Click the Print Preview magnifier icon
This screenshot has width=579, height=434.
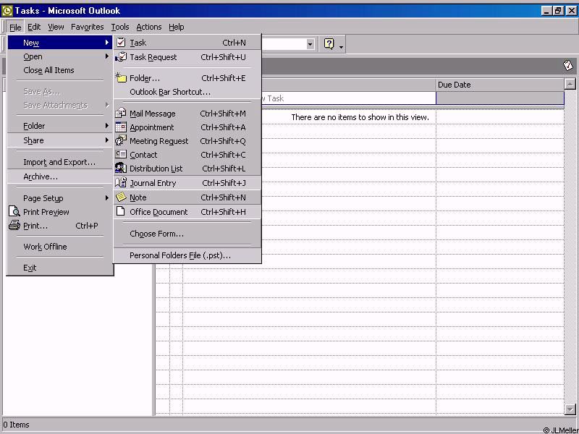coord(14,212)
